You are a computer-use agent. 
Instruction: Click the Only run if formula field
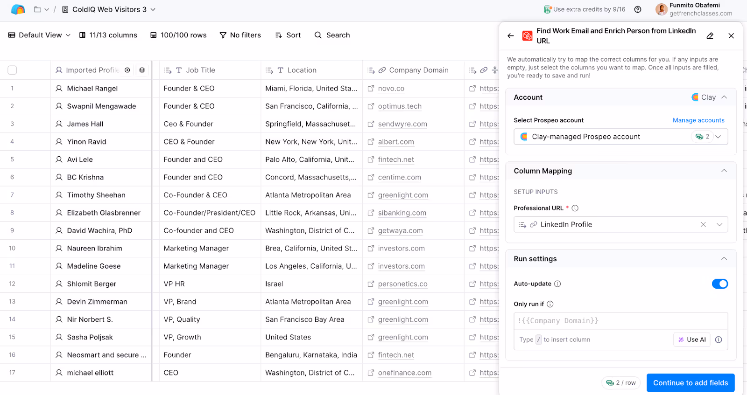[620, 321]
